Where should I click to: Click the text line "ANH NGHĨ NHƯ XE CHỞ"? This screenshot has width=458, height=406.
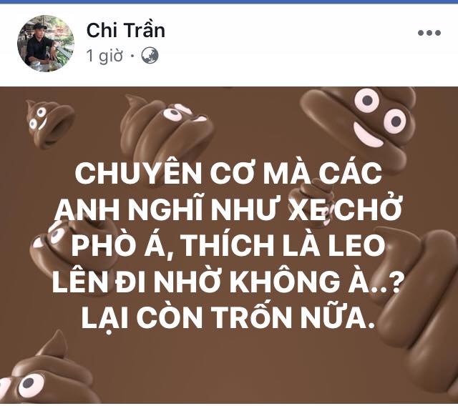[x=229, y=209]
